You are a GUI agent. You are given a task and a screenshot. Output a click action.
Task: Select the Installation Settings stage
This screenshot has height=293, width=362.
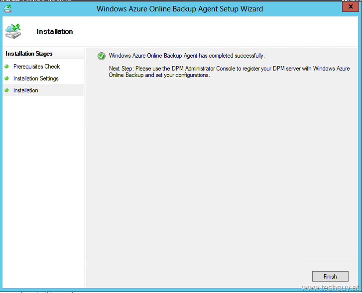(x=36, y=78)
